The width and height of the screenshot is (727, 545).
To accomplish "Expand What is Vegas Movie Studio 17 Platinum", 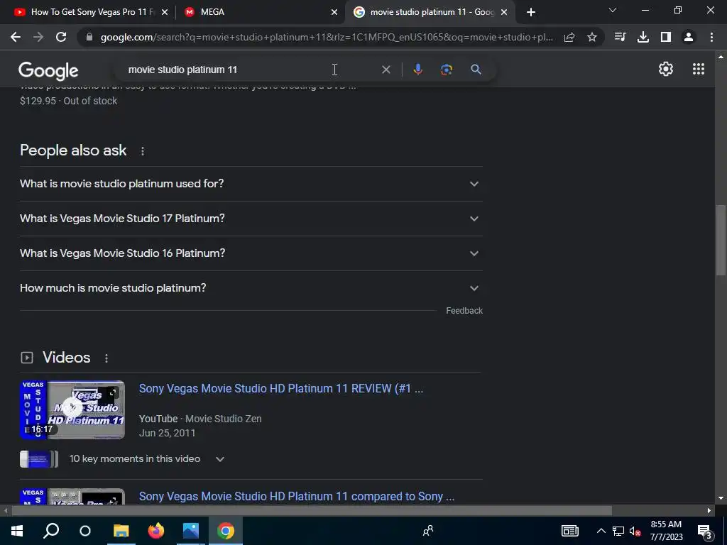I will coord(251,219).
